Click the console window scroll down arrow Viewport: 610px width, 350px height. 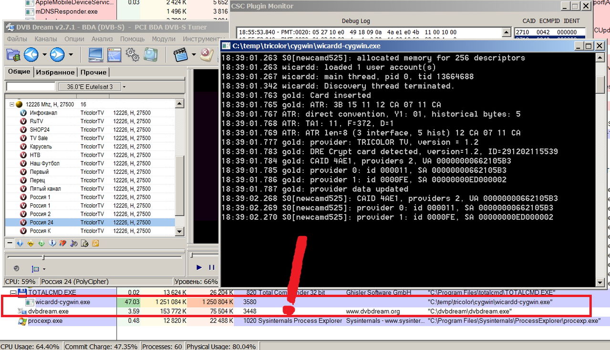click(x=600, y=283)
